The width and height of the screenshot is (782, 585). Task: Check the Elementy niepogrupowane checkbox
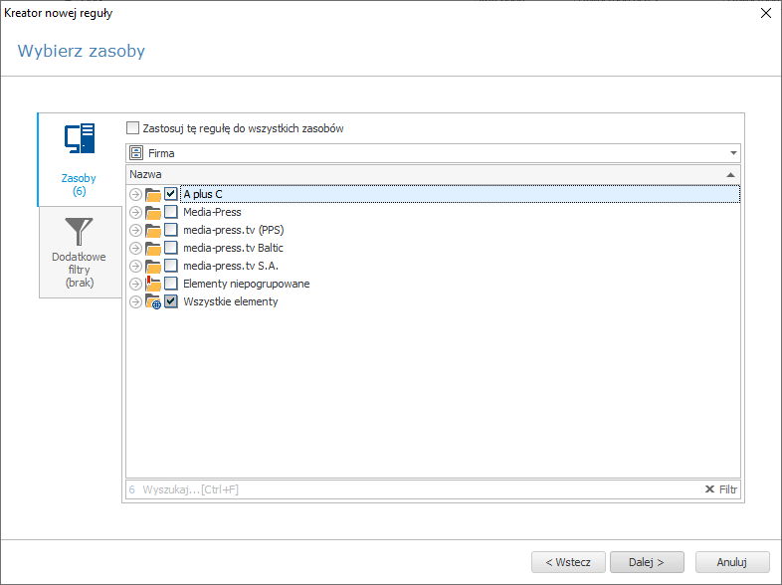[170, 284]
